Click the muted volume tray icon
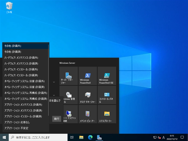The image size is (188, 141). tap(159, 137)
